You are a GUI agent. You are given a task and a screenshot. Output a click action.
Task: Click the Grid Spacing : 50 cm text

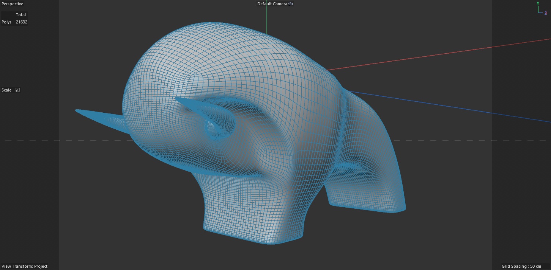tap(521, 266)
